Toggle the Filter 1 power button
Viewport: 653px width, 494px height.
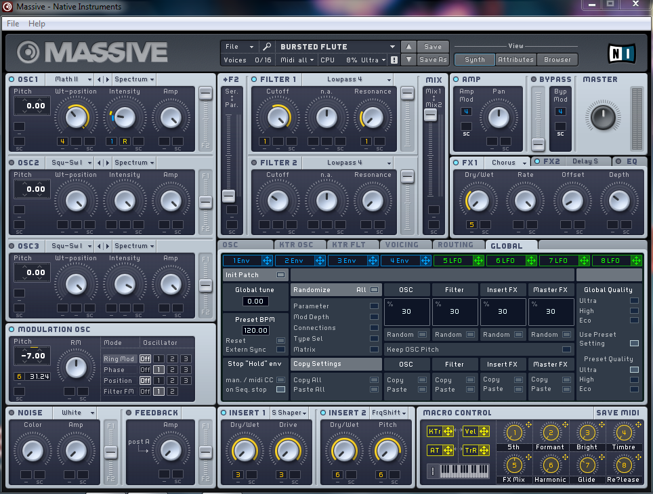pyautogui.click(x=254, y=79)
